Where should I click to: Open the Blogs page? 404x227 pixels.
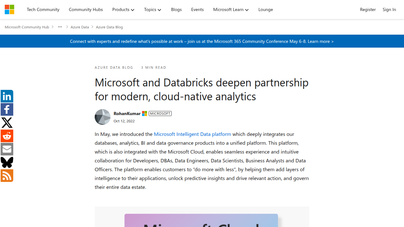176,9
